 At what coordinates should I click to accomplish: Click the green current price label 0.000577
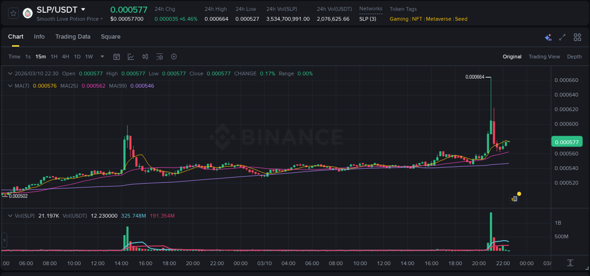566,141
